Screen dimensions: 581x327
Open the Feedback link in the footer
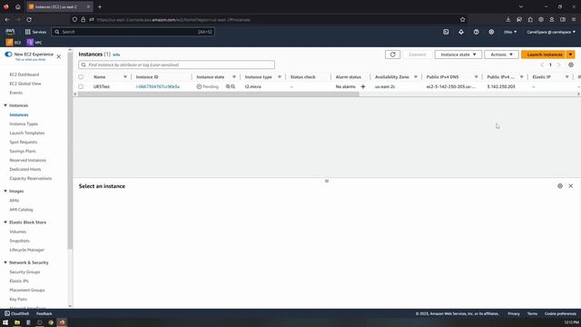click(44, 313)
